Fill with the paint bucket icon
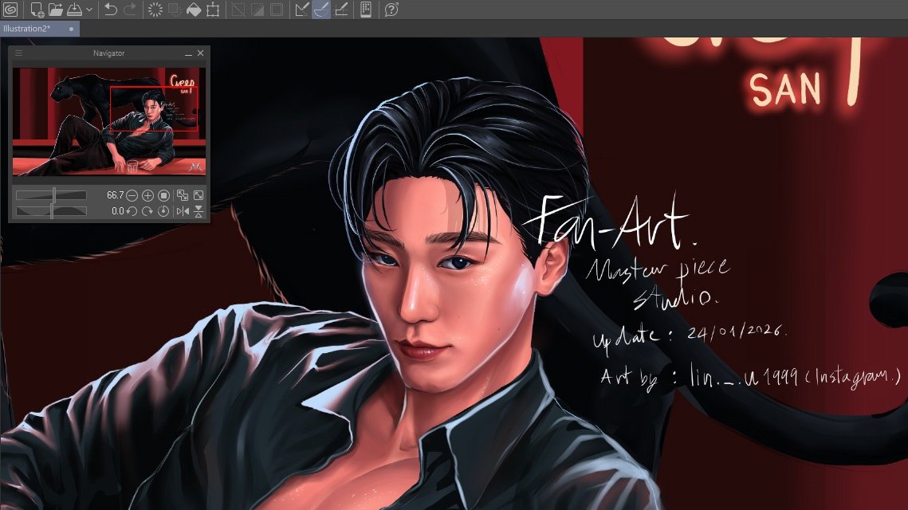 194,10
